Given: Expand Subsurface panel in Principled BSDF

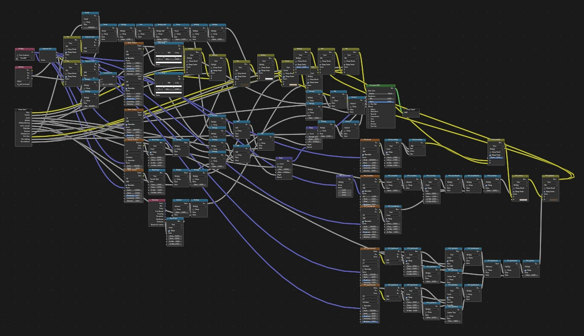Looking at the screenshot, I should [x=368, y=112].
